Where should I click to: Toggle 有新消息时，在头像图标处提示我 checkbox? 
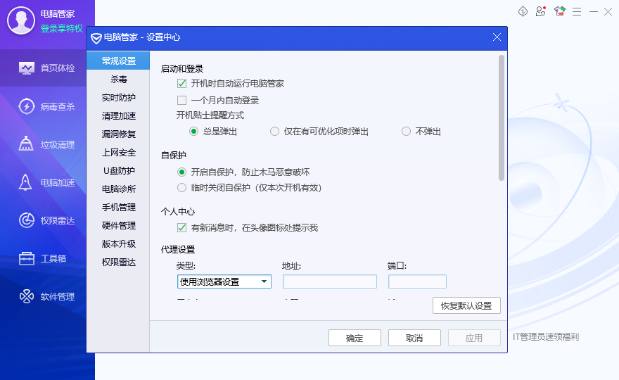(x=181, y=227)
